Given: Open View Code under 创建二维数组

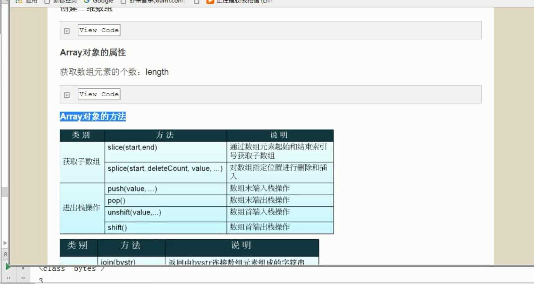Looking at the screenshot, I should coord(99,30).
